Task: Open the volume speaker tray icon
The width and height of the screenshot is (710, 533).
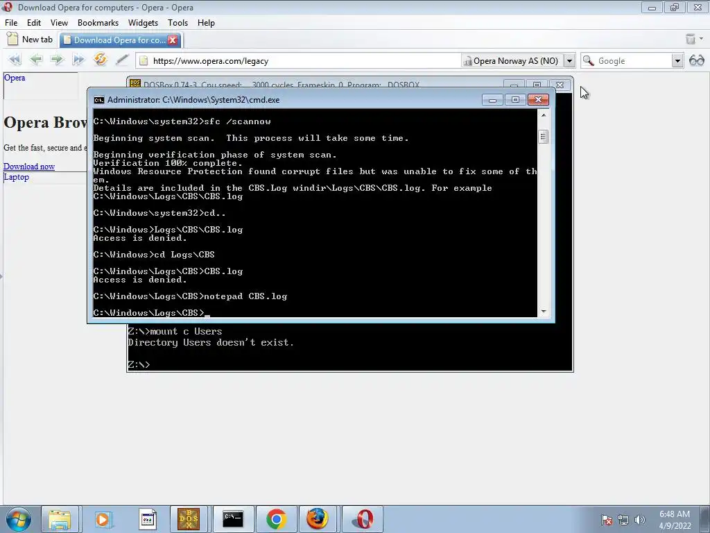Action: [639, 520]
